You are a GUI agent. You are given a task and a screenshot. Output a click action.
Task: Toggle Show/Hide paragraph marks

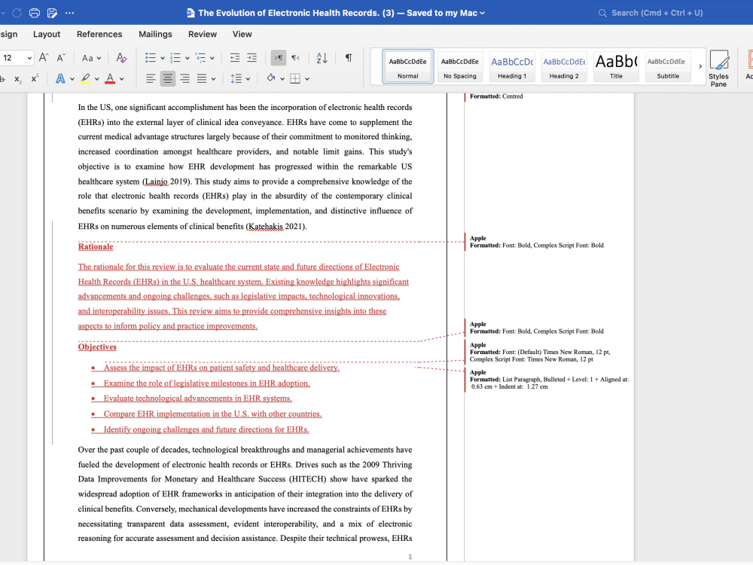point(349,58)
